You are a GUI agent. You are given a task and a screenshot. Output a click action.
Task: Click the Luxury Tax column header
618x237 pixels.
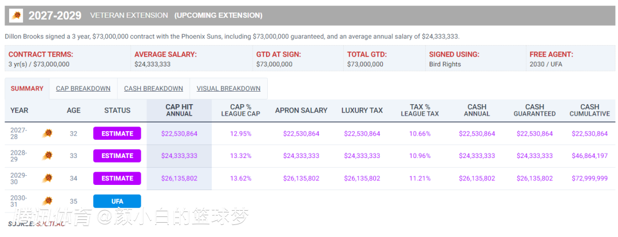(362, 110)
